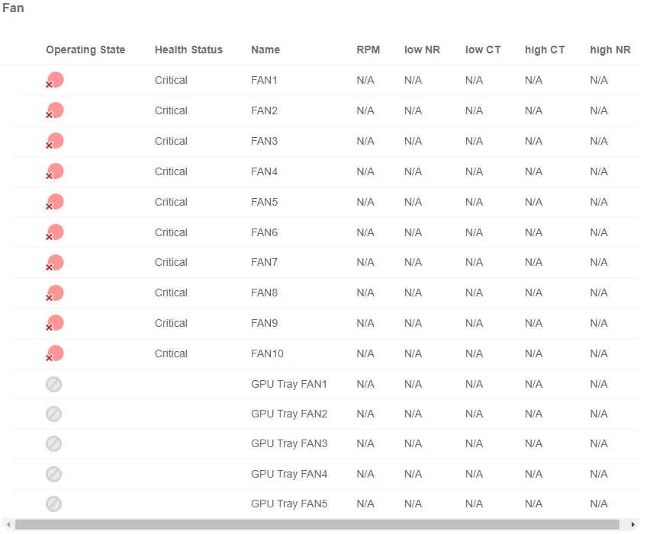Sort by the Health Status column header
Image resolution: width=650 pixels, height=534 pixels.
tap(188, 50)
